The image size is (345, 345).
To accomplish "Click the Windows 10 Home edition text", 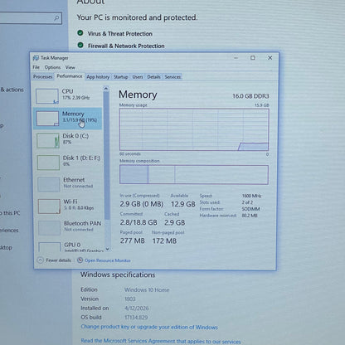I will 147,289.
